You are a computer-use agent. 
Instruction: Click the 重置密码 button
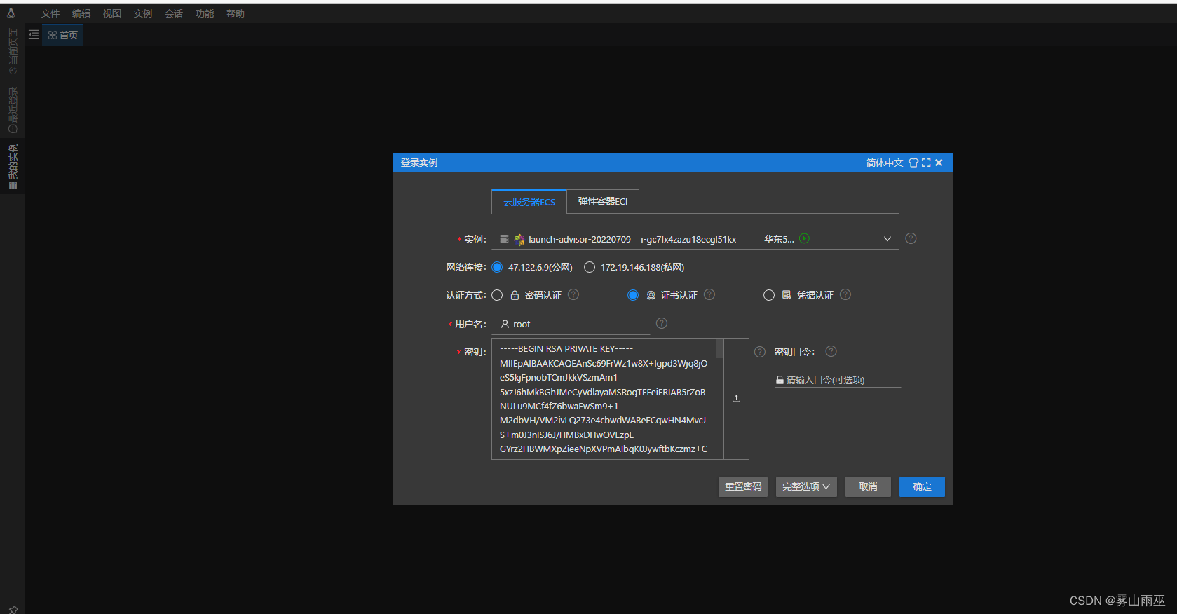coord(743,486)
